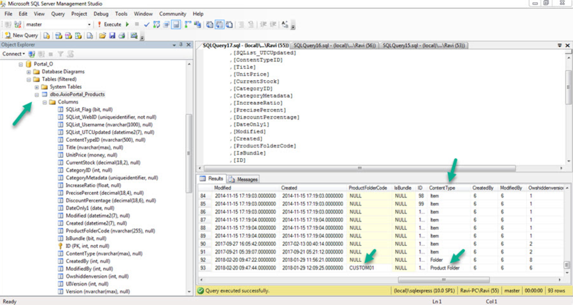573x305 pixels.
Task: Toggle Include Actual Execution Plan icon
Action: [x=188, y=25]
